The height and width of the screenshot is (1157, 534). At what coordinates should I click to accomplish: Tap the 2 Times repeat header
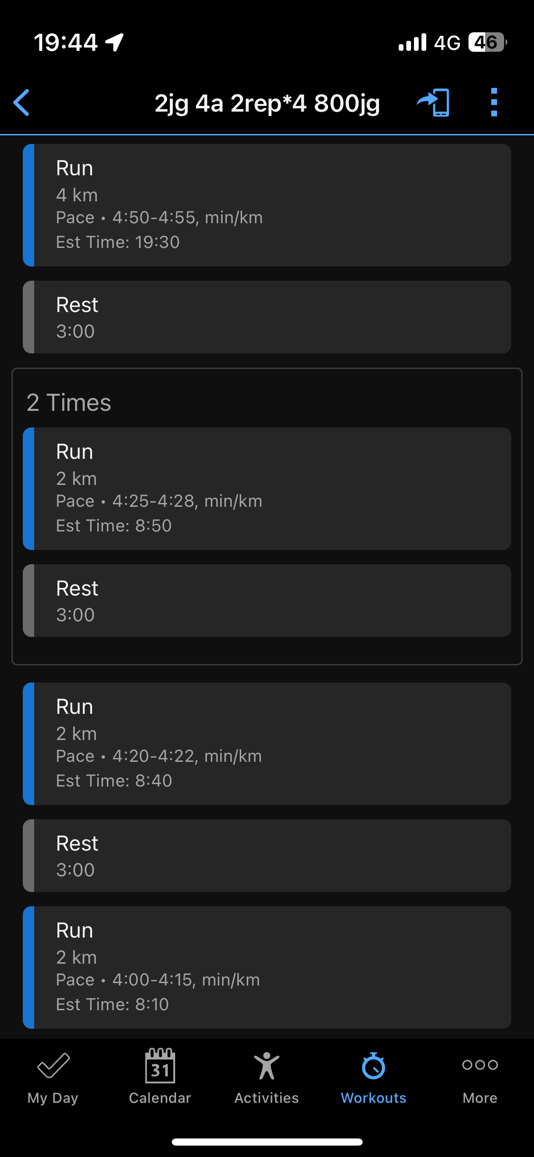(x=69, y=403)
